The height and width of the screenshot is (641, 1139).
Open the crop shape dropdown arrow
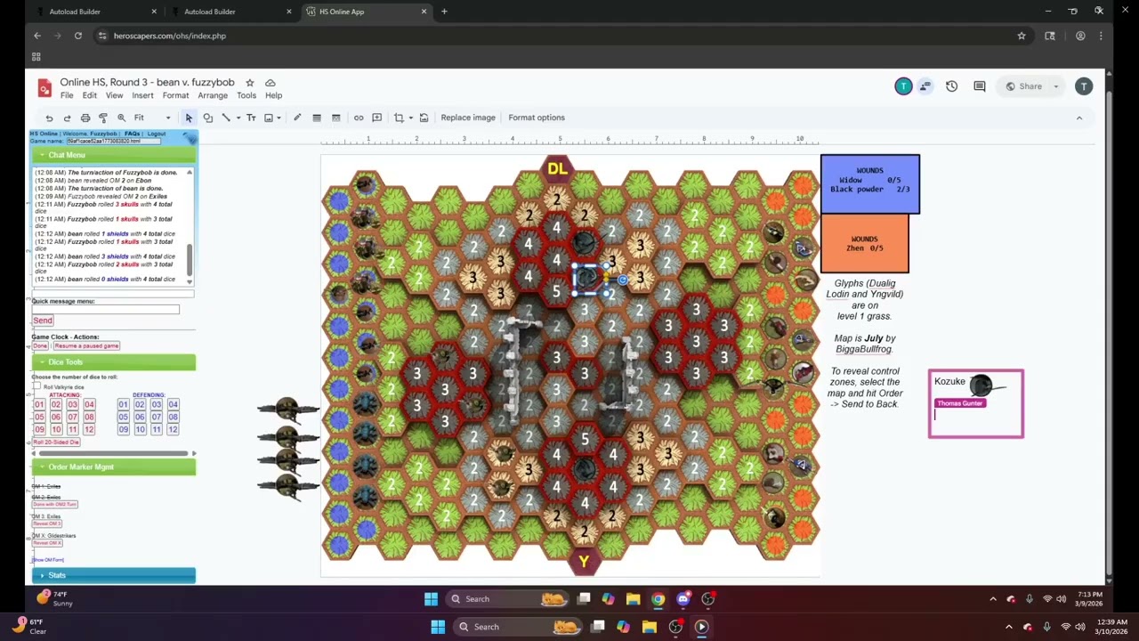pos(410,118)
